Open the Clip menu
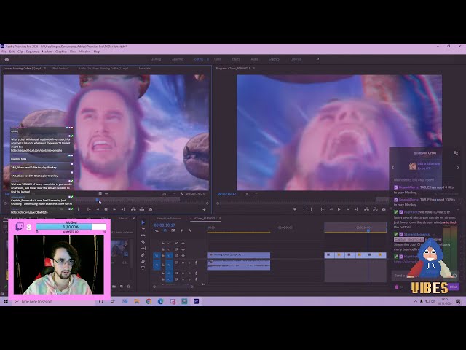Screen dimensions: 466x350 tap(20, 52)
